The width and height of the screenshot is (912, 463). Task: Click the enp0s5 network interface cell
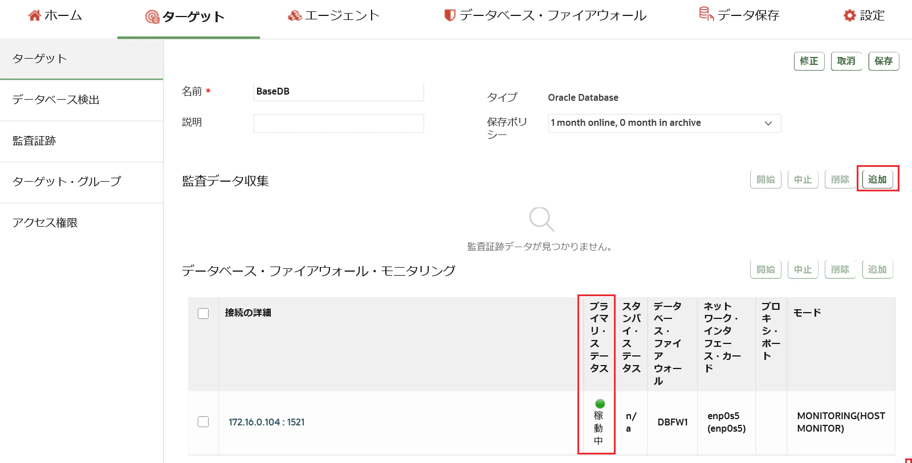(x=726, y=422)
